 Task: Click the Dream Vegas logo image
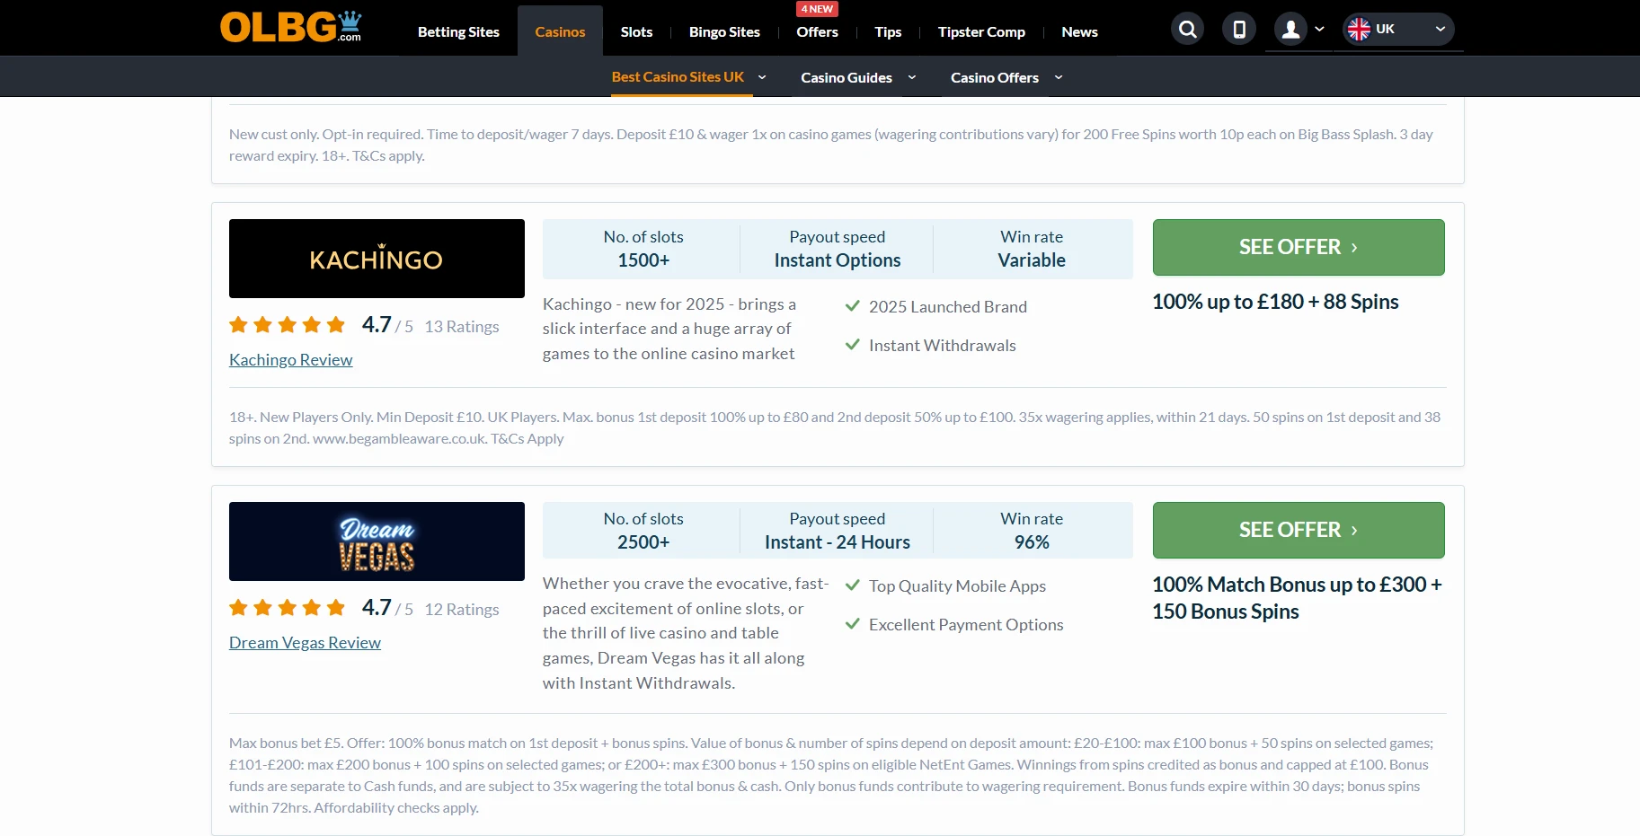pos(377,541)
